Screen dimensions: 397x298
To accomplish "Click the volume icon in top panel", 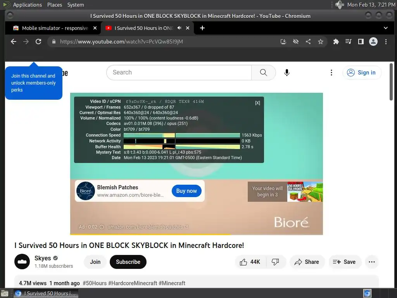I will [x=339, y=5].
